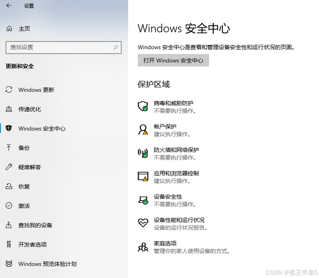319x278 pixels.
Task: Click 打开 Windows 安全中心 button
Action: point(173,60)
